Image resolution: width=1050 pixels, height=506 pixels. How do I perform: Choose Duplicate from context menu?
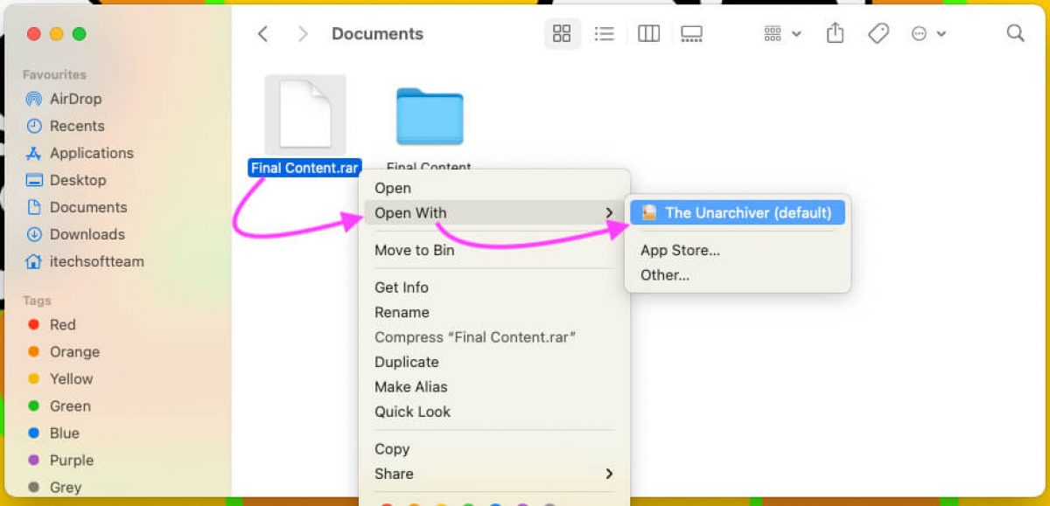pyautogui.click(x=407, y=362)
